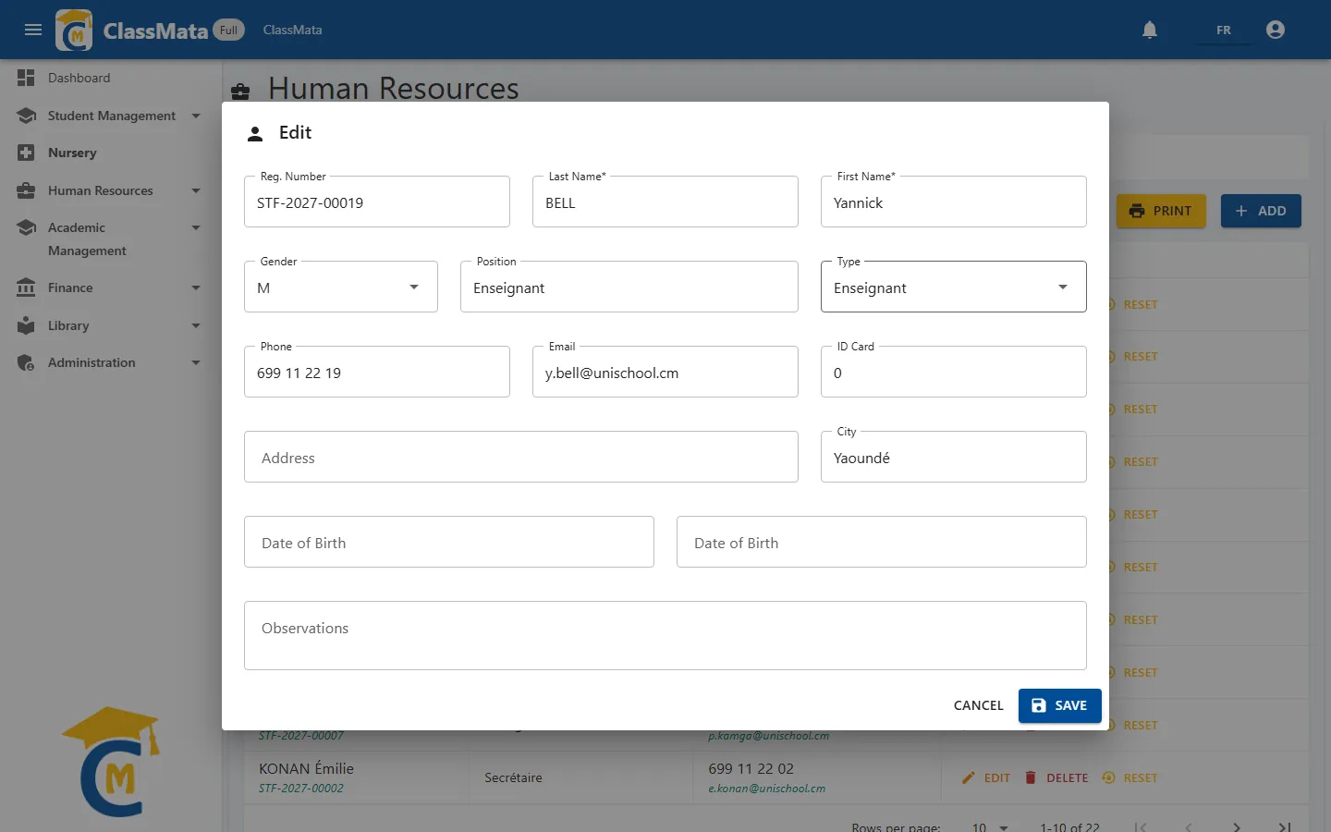Click the Finance bank icon
Viewport: 1331px width, 832px height.
tap(26, 288)
